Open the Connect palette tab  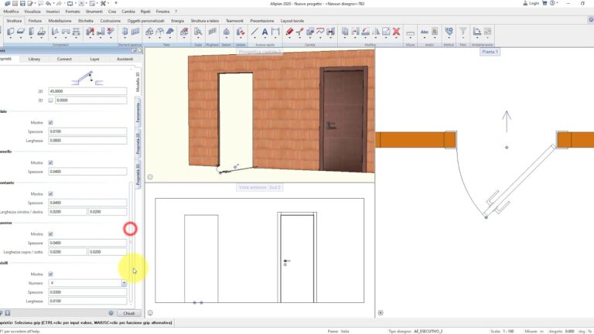click(x=64, y=59)
